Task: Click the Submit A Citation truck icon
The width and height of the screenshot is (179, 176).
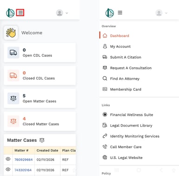Action: coord(105,57)
